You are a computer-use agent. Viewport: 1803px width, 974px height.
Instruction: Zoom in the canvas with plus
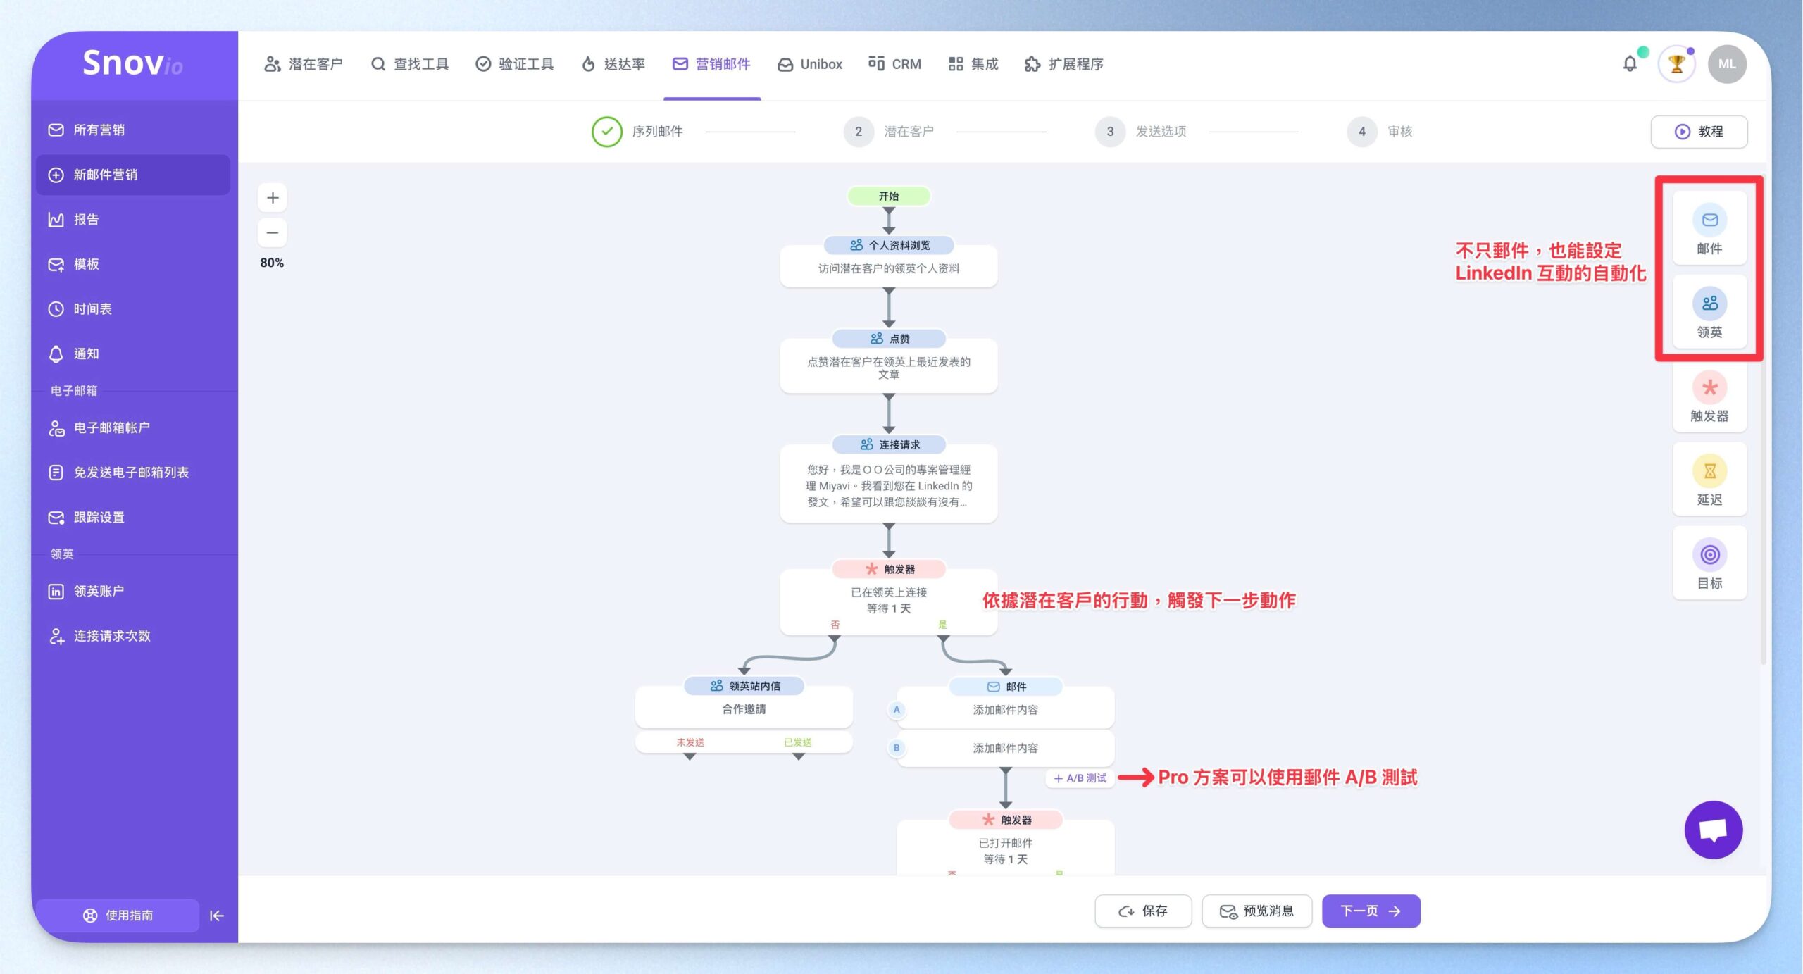click(x=273, y=198)
